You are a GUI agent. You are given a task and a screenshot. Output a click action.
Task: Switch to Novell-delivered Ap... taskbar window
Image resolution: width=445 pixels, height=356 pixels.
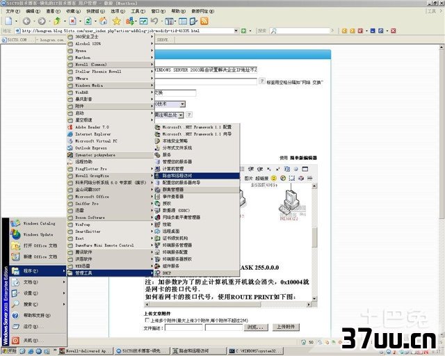pyautogui.click(x=86, y=351)
